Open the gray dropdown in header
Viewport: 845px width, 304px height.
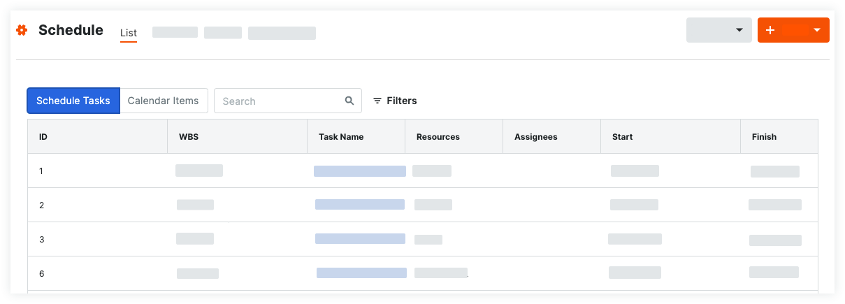tap(719, 30)
